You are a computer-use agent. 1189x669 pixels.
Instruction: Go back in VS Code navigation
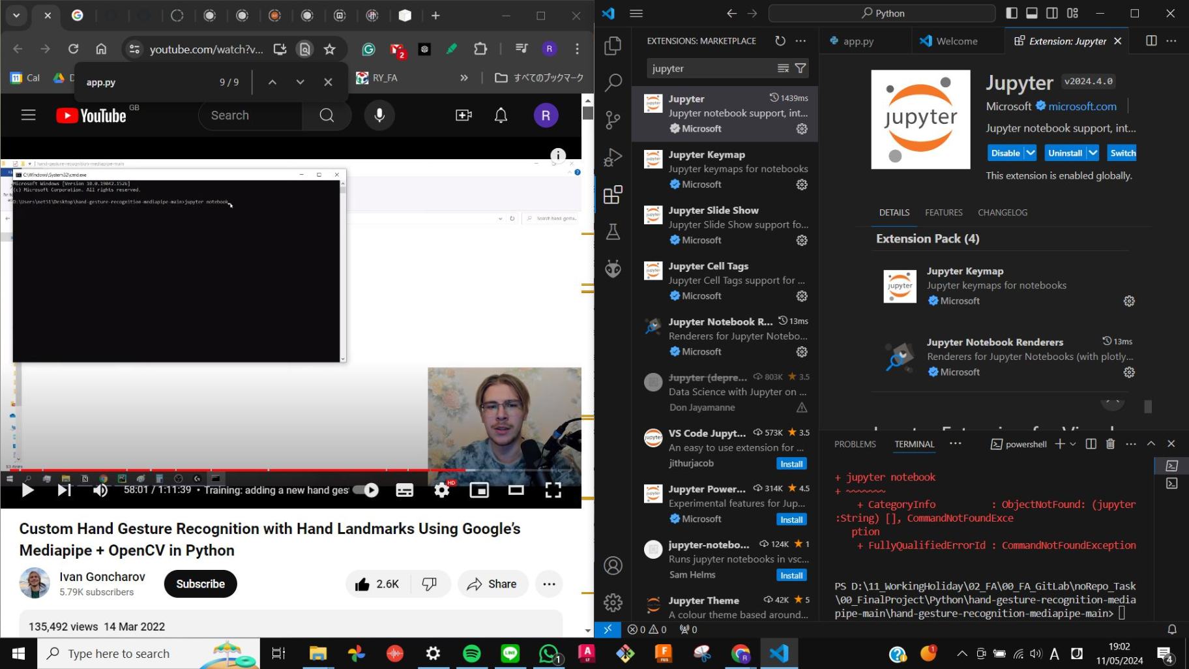pos(731,13)
